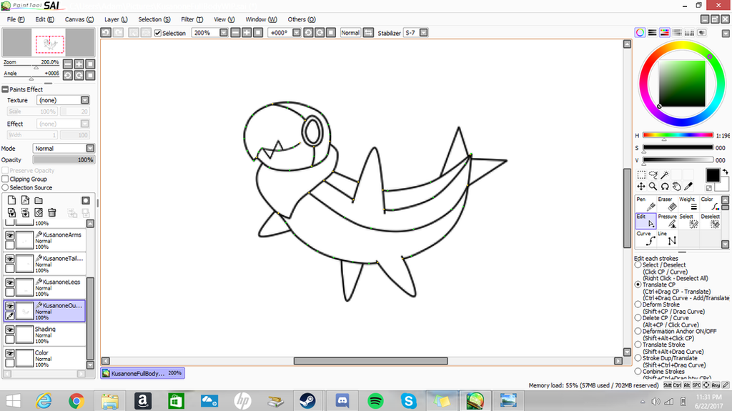Show the HSV slider panel
The image size is (732, 411).
point(664,32)
